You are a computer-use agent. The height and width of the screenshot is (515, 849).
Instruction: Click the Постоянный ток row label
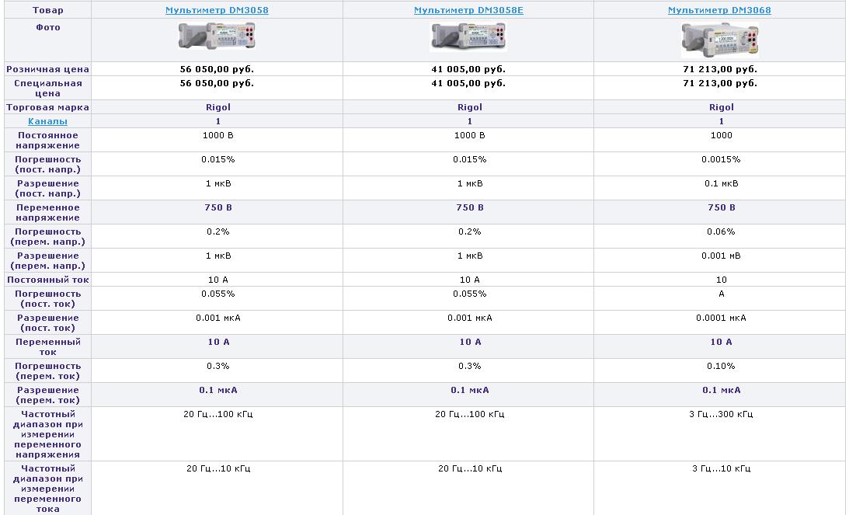point(47,280)
